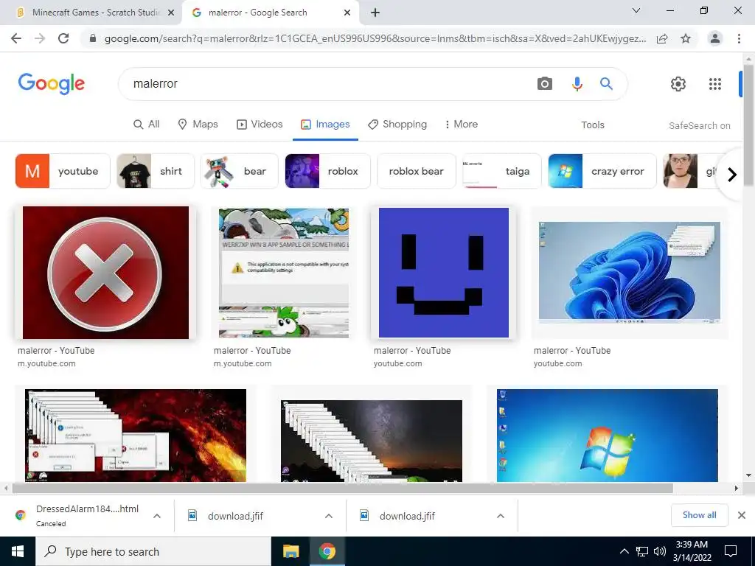Image resolution: width=755 pixels, height=566 pixels.
Task: Open the Tools filter button
Action: (592, 125)
